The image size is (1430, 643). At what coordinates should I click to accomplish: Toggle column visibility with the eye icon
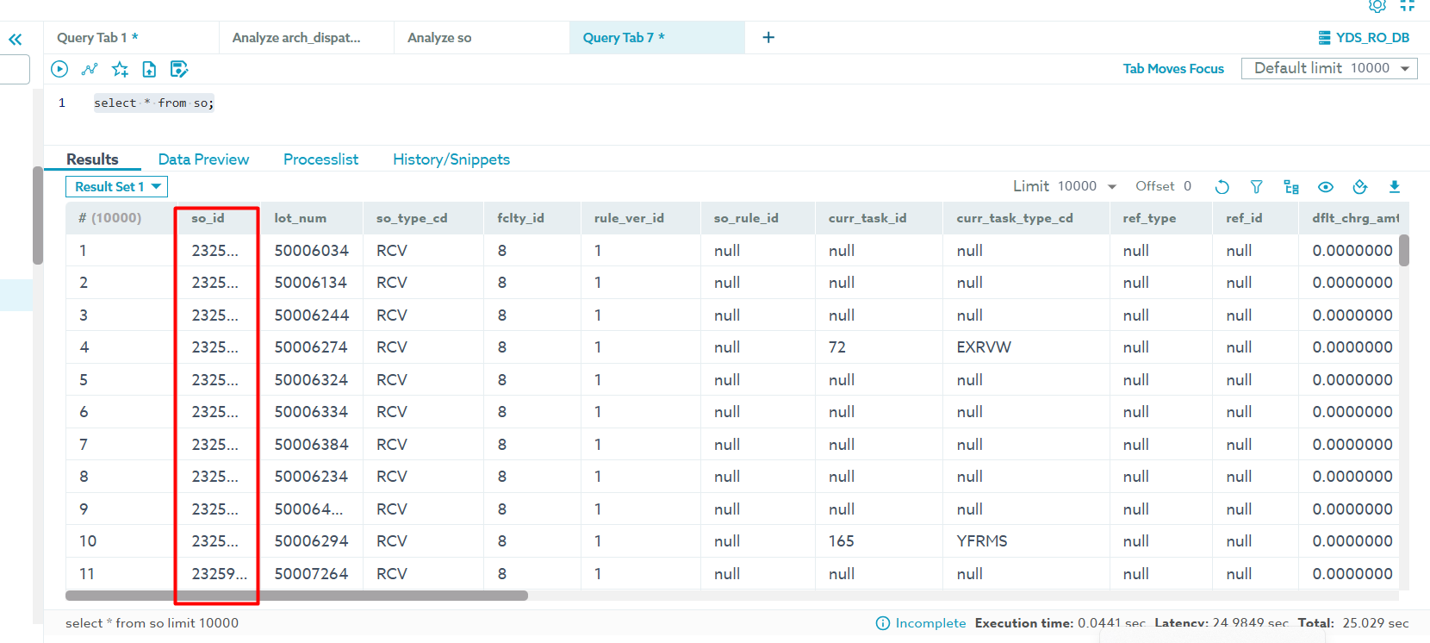coord(1325,187)
